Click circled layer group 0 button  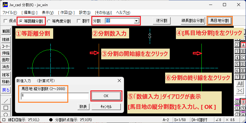click(237, 102)
